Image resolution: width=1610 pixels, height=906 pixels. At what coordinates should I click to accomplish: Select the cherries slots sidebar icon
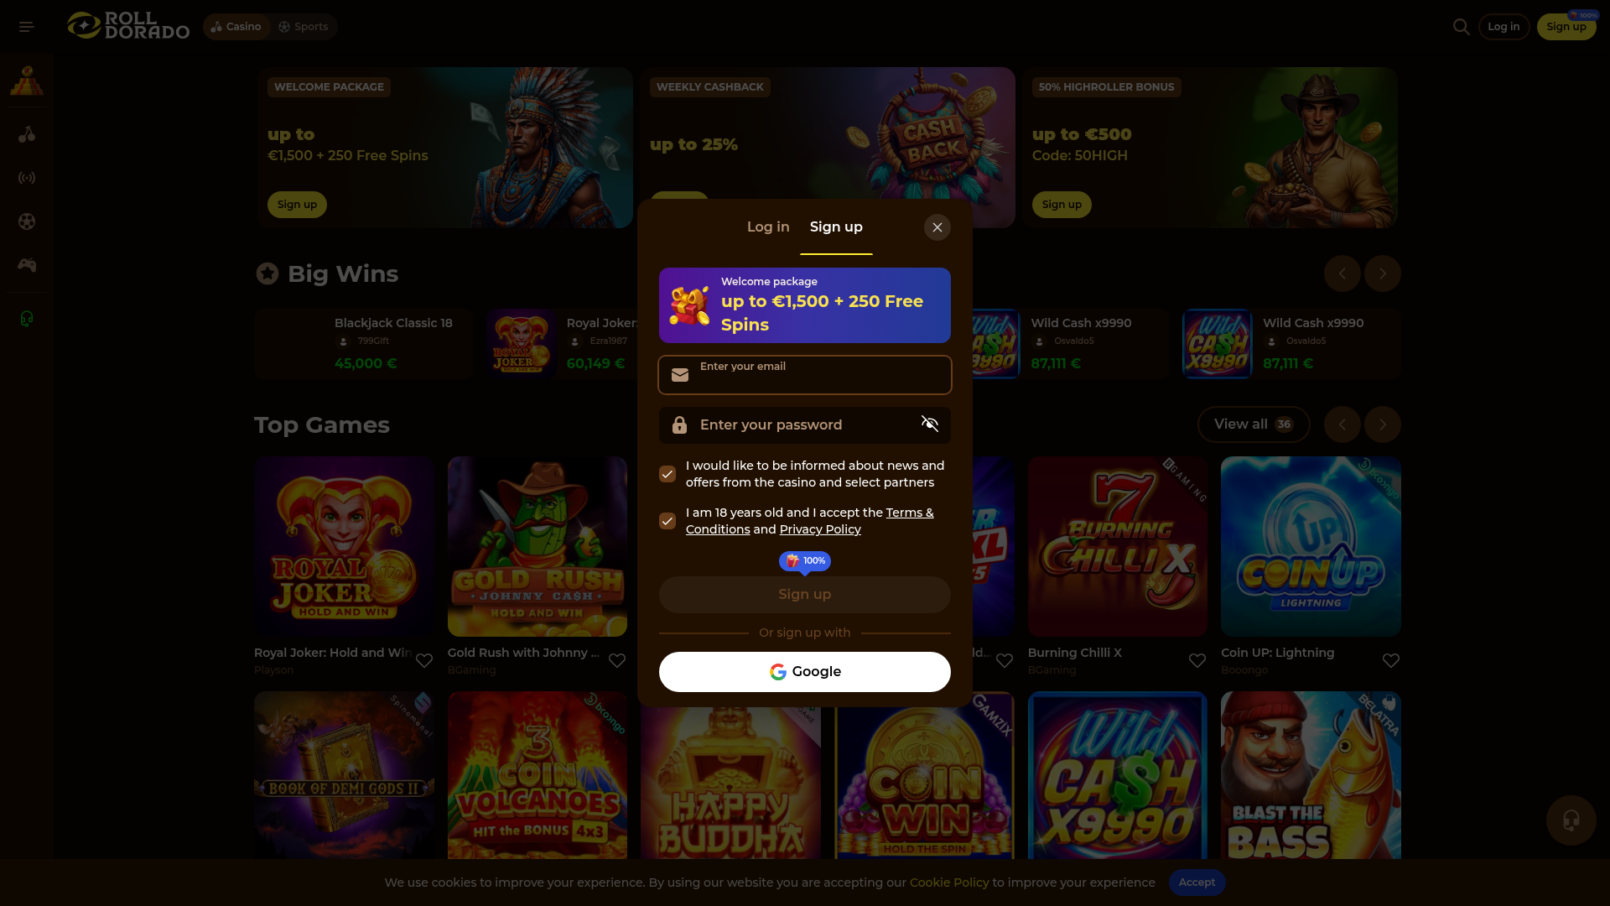click(x=27, y=134)
